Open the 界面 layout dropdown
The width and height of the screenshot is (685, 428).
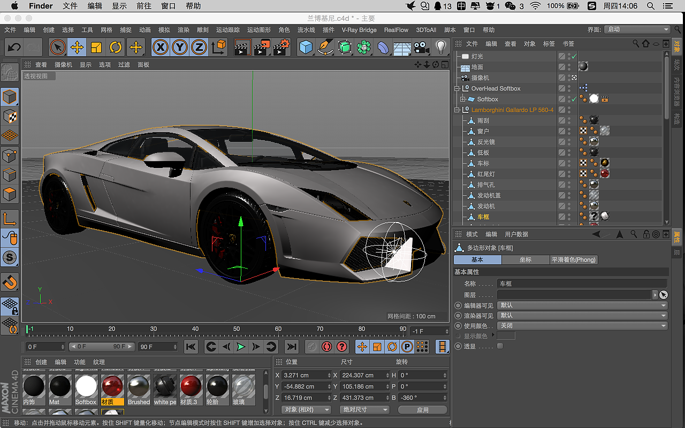(637, 29)
